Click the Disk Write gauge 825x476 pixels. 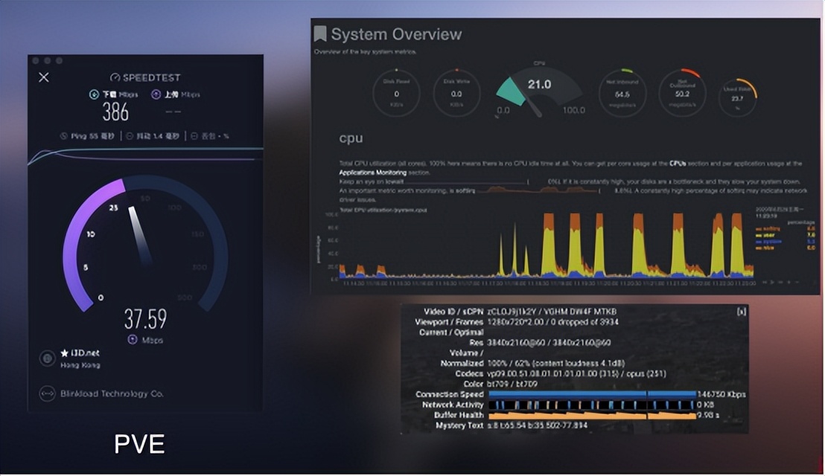click(x=456, y=94)
